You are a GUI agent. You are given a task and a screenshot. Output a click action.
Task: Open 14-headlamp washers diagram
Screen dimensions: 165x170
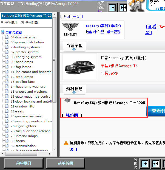pos(28,87)
